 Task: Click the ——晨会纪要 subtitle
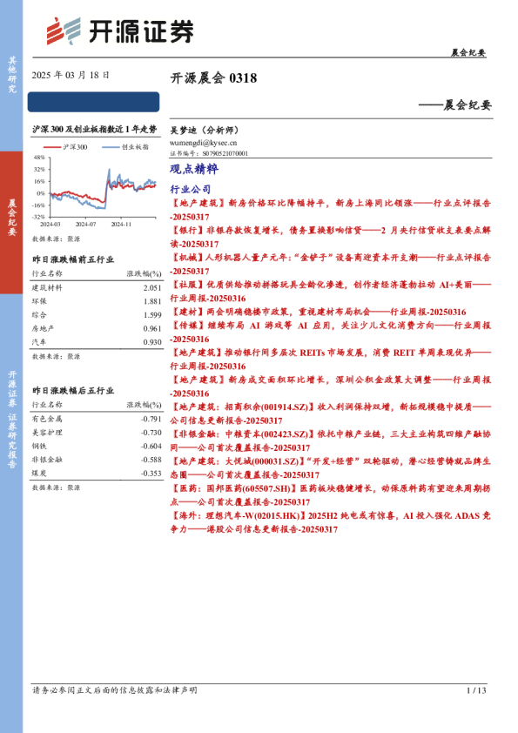(x=455, y=104)
